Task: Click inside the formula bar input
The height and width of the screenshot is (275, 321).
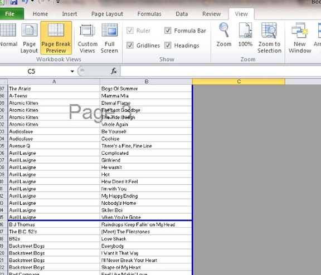Action: click(221, 71)
